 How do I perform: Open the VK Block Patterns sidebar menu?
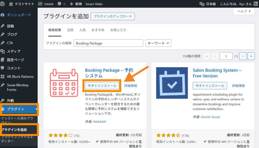point(20,77)
